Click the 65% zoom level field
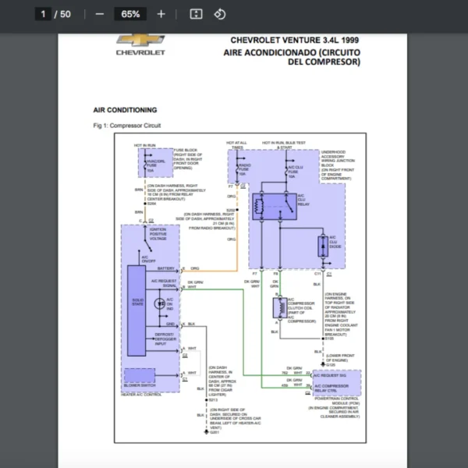The width and height of the screenshot is (468, 468). pos(130,14)
